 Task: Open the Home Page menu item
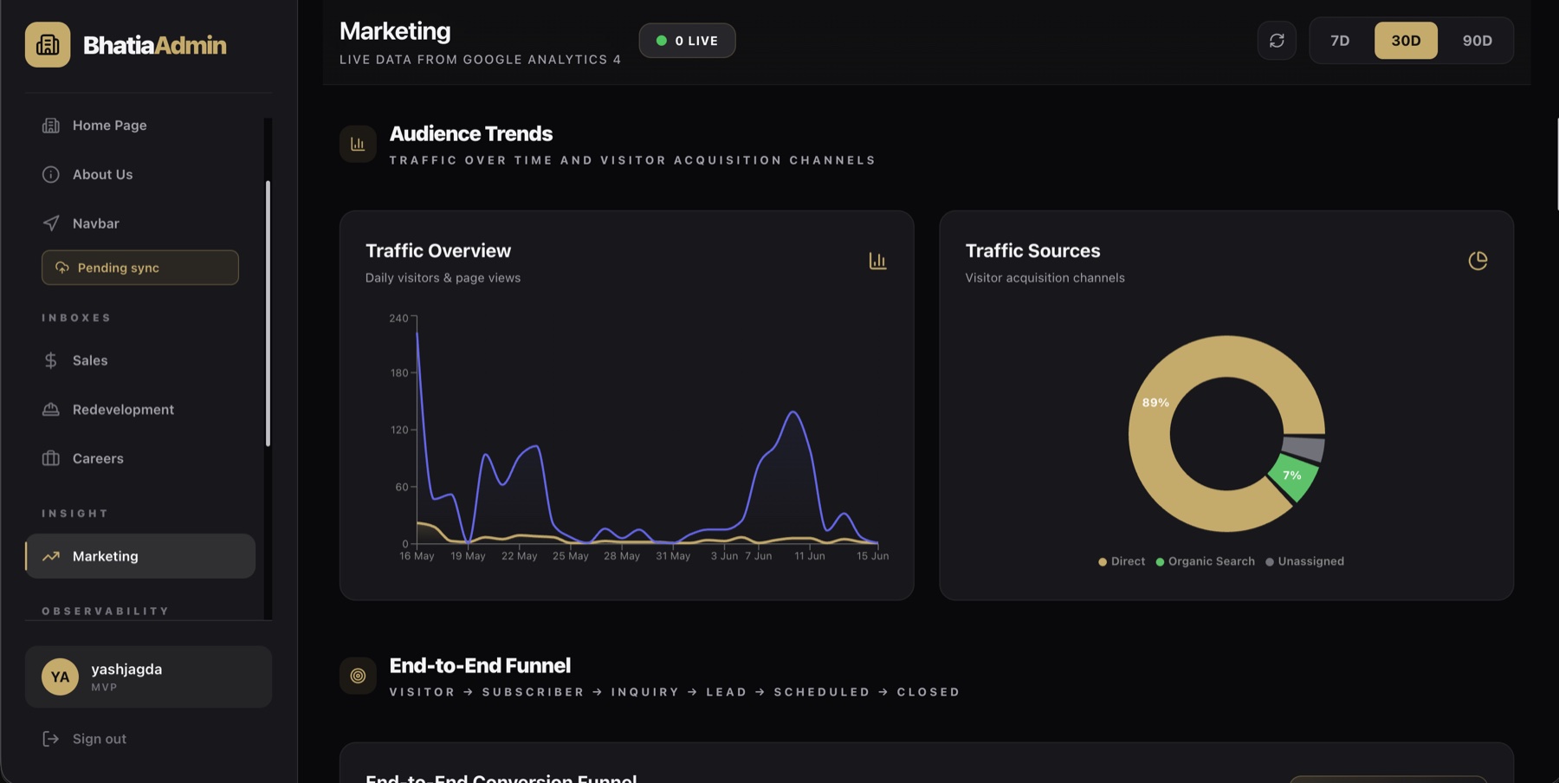point(140,126)
